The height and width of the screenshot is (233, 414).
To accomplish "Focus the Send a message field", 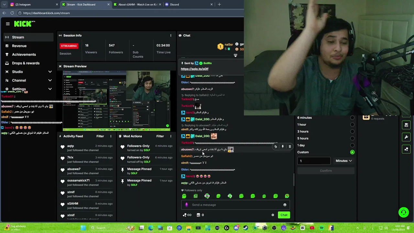I will coord(235,205).
